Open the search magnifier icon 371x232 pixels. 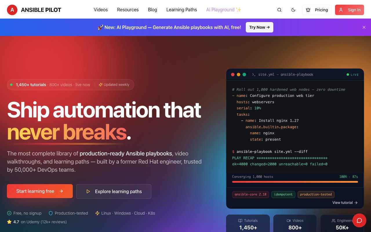click(279, 10)
